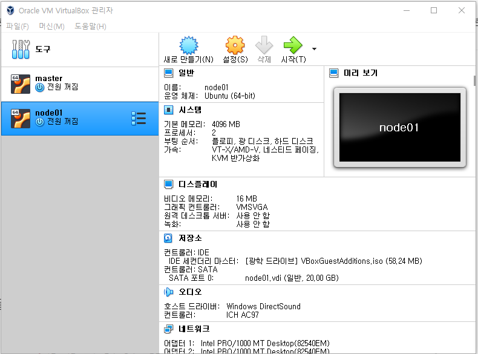Click the details pane vertical scrollbar
The width and height of the screenshot is (478, 354).
(474, 81)
